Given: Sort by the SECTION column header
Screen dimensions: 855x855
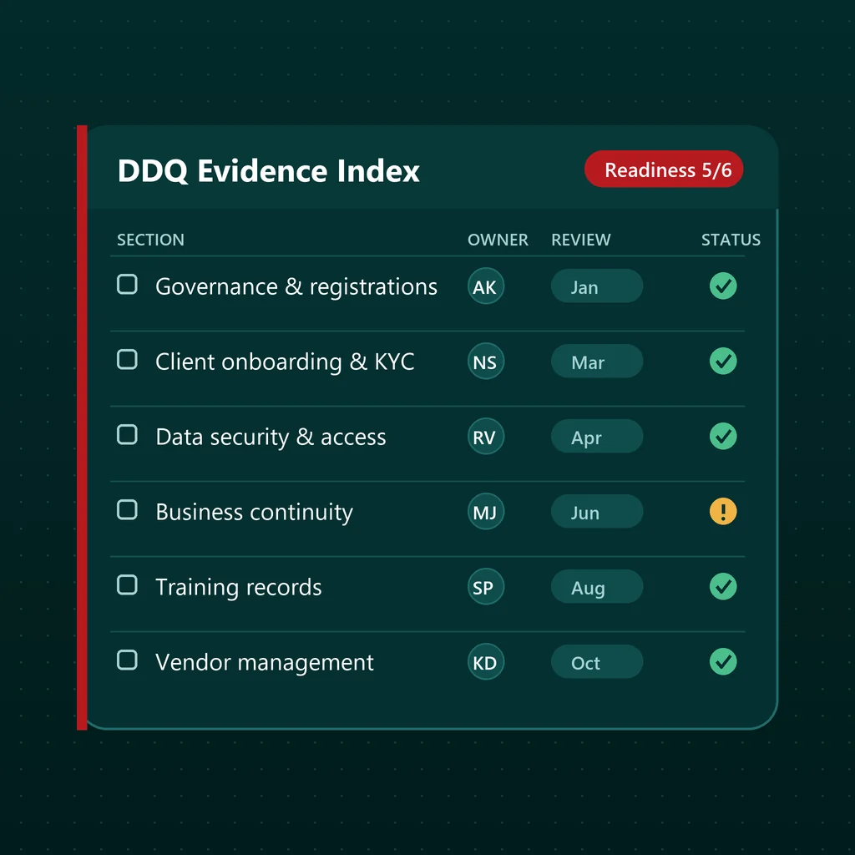Looking at the screenshot, I should [x=150, y=240].
